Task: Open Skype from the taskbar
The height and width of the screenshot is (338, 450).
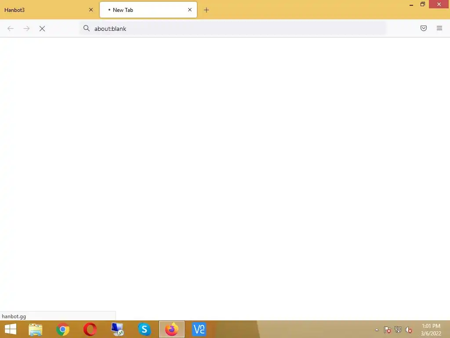Action: [x=144, y=329]
